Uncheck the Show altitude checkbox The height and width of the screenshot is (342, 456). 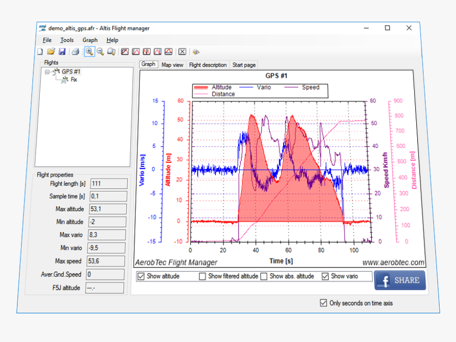(141, 276)
